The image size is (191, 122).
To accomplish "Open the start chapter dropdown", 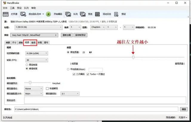I will pos(112,27).
